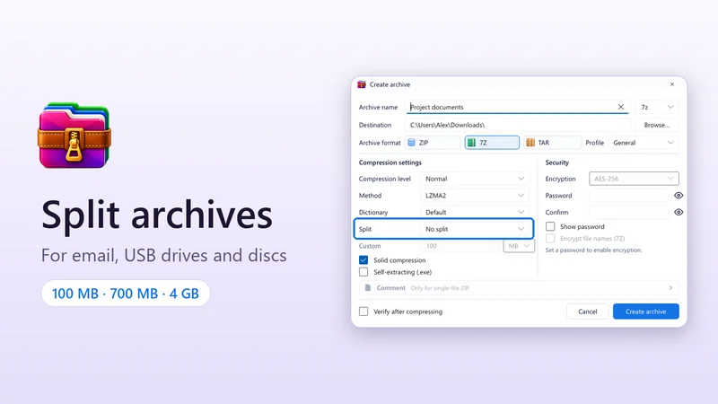Toggle Encrypt file names (7Z) checkbox

pyautogui.click(x=550, y=238)
